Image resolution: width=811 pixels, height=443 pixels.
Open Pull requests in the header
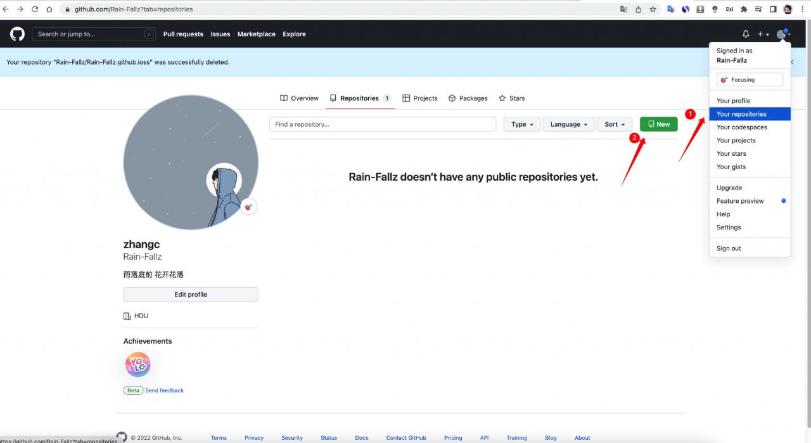tap(183, 34)
